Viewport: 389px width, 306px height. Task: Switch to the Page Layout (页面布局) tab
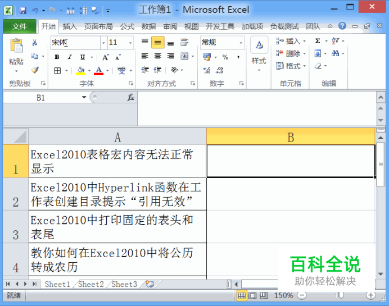pos(98,26)
